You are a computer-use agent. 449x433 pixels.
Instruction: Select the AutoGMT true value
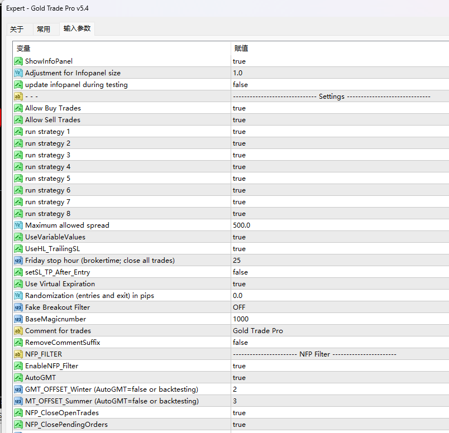pyautogui.click(x=239, y=378)
